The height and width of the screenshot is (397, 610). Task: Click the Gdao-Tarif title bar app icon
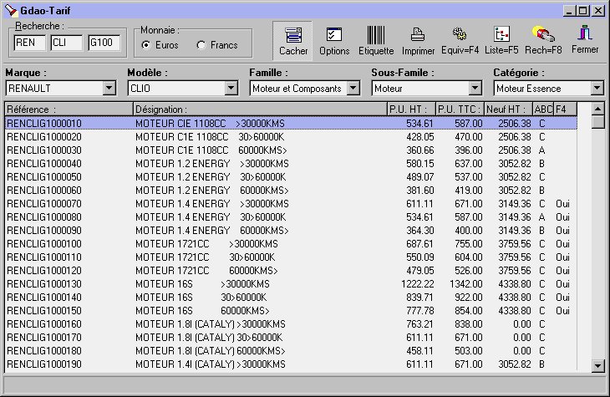11,11
